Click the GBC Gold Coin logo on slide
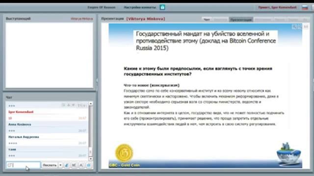This screenshot has height=176, width=314. pyautogui.click(x=124, y=153)
